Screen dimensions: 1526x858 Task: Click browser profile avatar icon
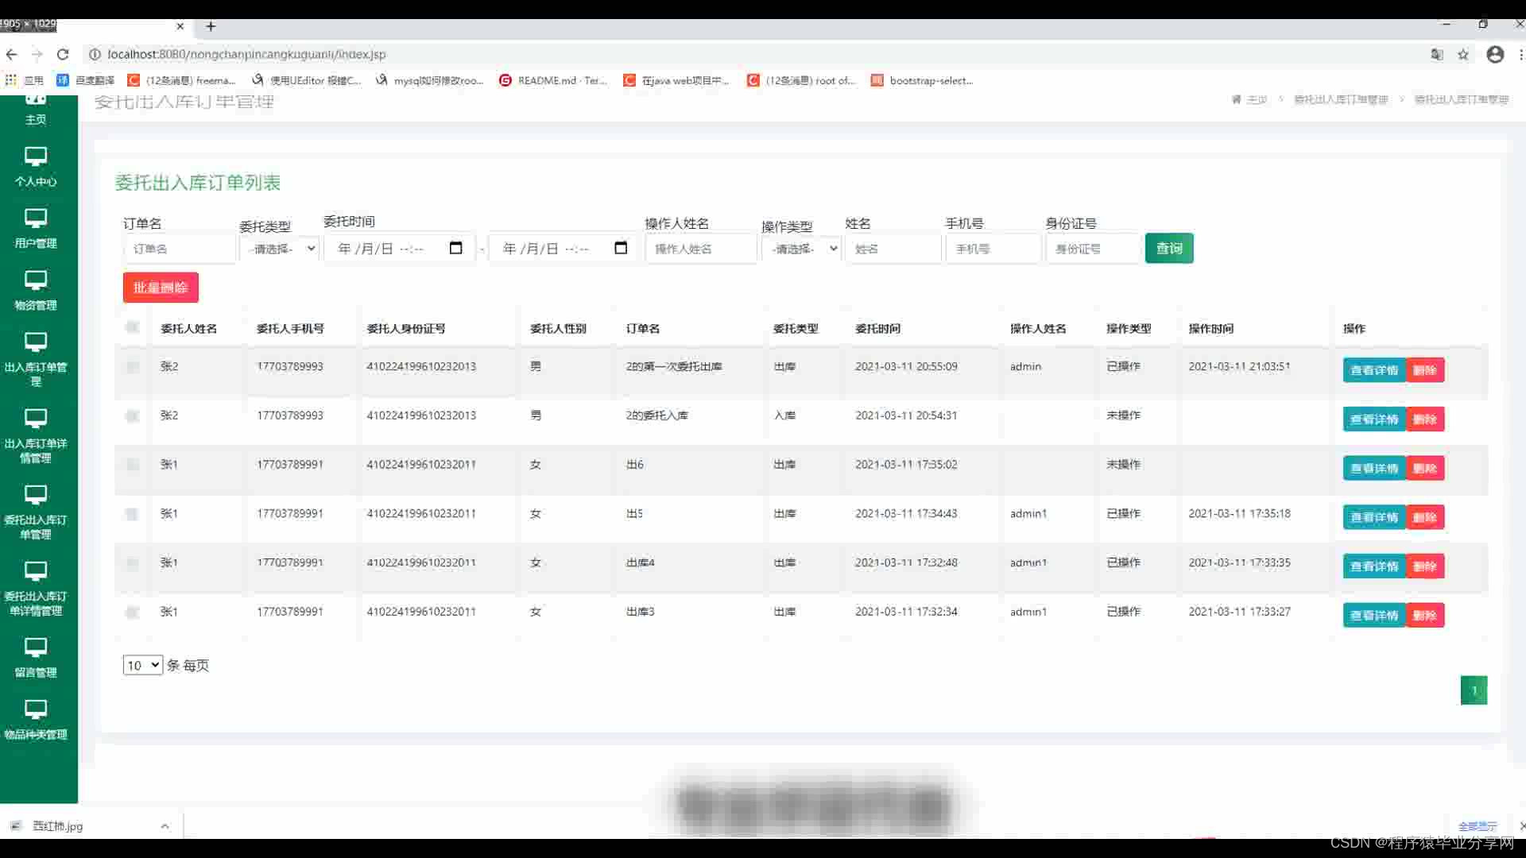(1495, 54)
